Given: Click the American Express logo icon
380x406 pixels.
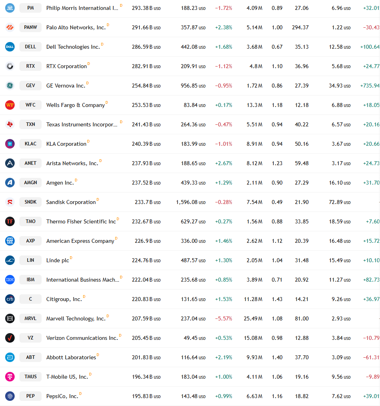Looking at the screenshot, I should tap(10, 241).
